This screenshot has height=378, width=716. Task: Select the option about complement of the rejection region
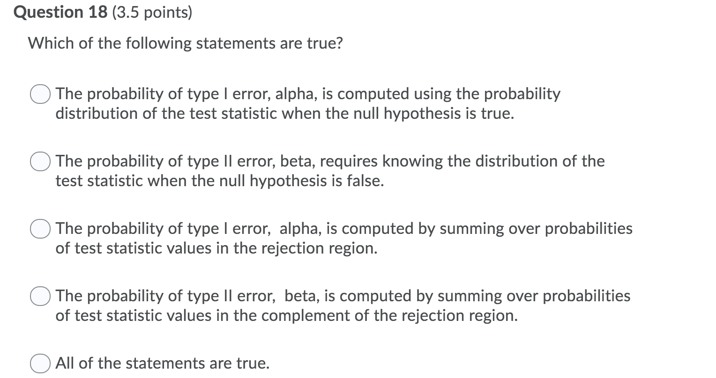40,296
